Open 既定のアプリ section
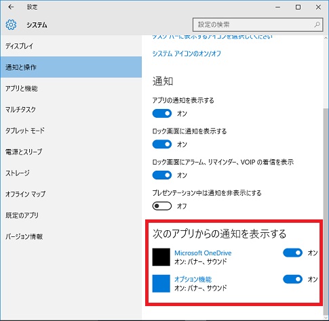 click(x=71, y=215)
